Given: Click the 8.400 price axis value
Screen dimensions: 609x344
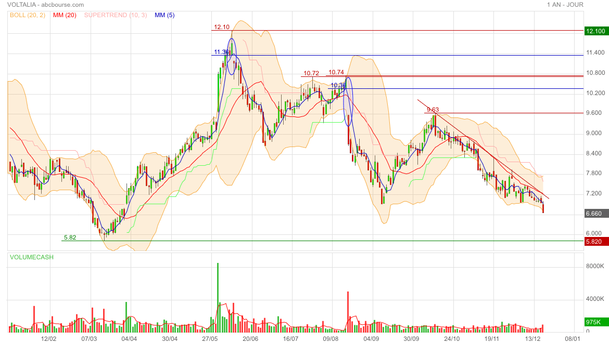Looking at the screenshot, I should point(594,153).
